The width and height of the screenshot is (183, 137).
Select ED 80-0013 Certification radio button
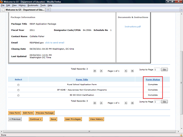[x=18, y=95]
